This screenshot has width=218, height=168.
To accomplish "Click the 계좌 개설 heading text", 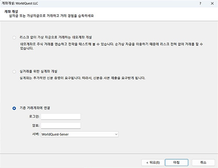I will click(11, 11).
